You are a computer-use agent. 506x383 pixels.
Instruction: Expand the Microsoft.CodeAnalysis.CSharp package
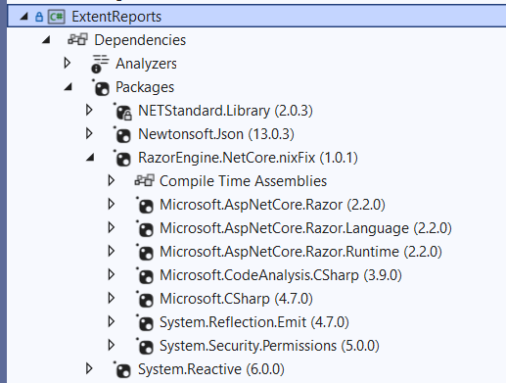[111, 274]
